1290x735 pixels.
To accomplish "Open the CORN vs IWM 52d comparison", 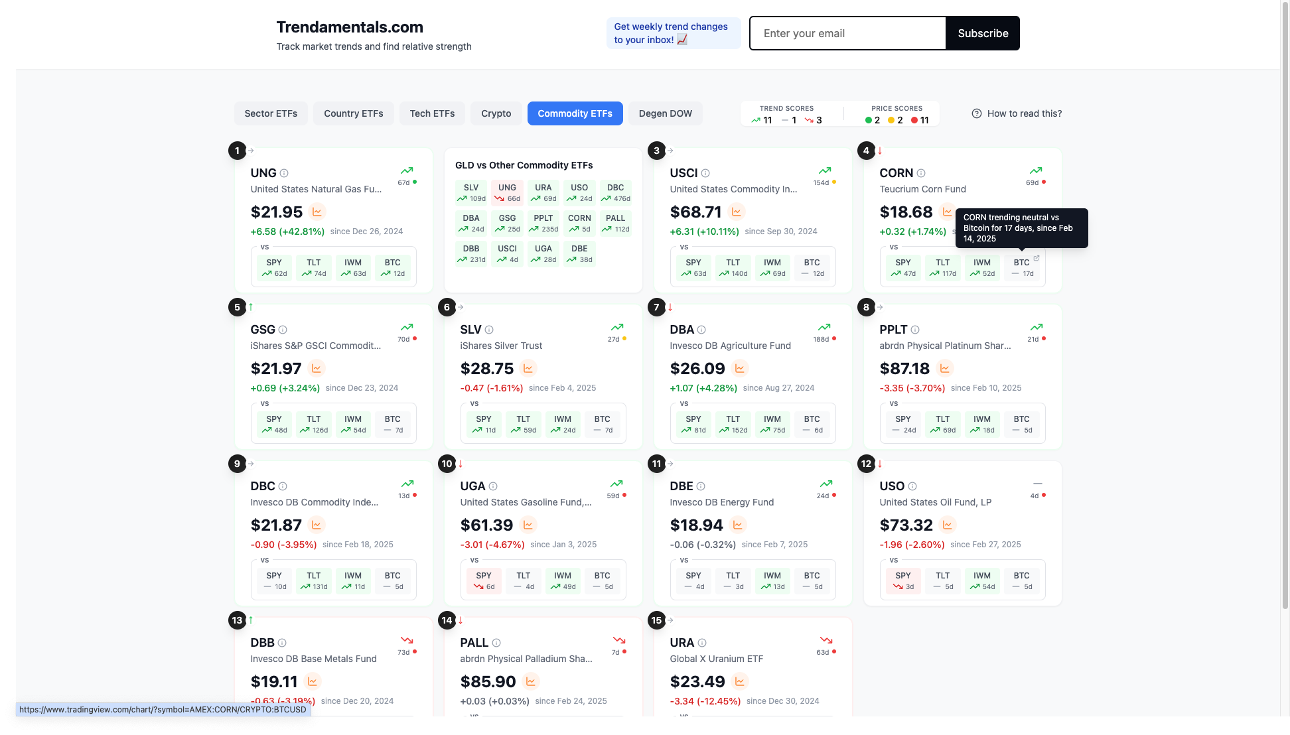I will coord(982,267).
